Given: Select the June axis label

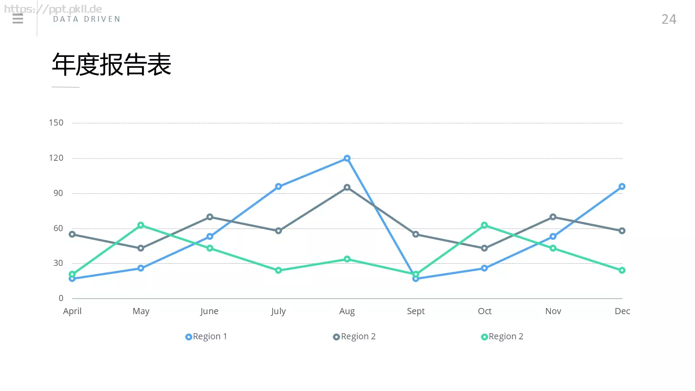Looking at the screenshot, I should pos(209,311).
